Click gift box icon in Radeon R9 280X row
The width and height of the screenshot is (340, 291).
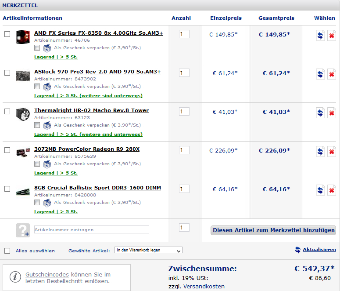[47, 164]
